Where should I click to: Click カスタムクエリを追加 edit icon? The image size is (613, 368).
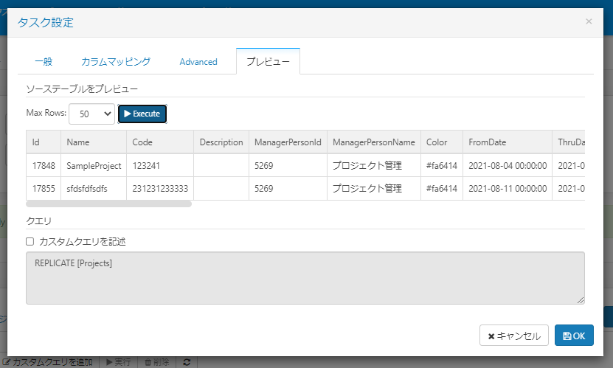(7, 362)
